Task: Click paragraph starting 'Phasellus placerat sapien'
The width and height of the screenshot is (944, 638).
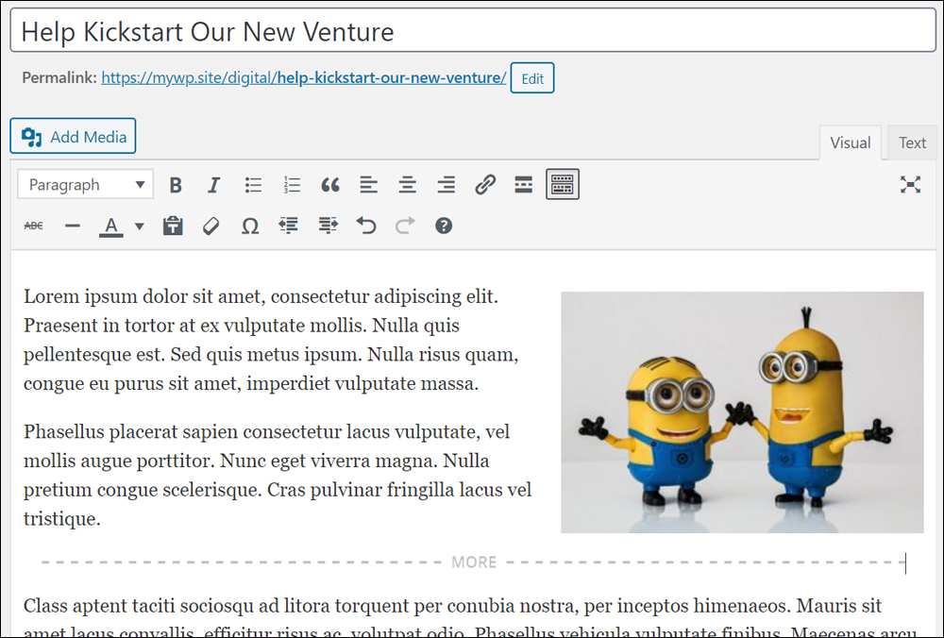Action: coord(278,475)
